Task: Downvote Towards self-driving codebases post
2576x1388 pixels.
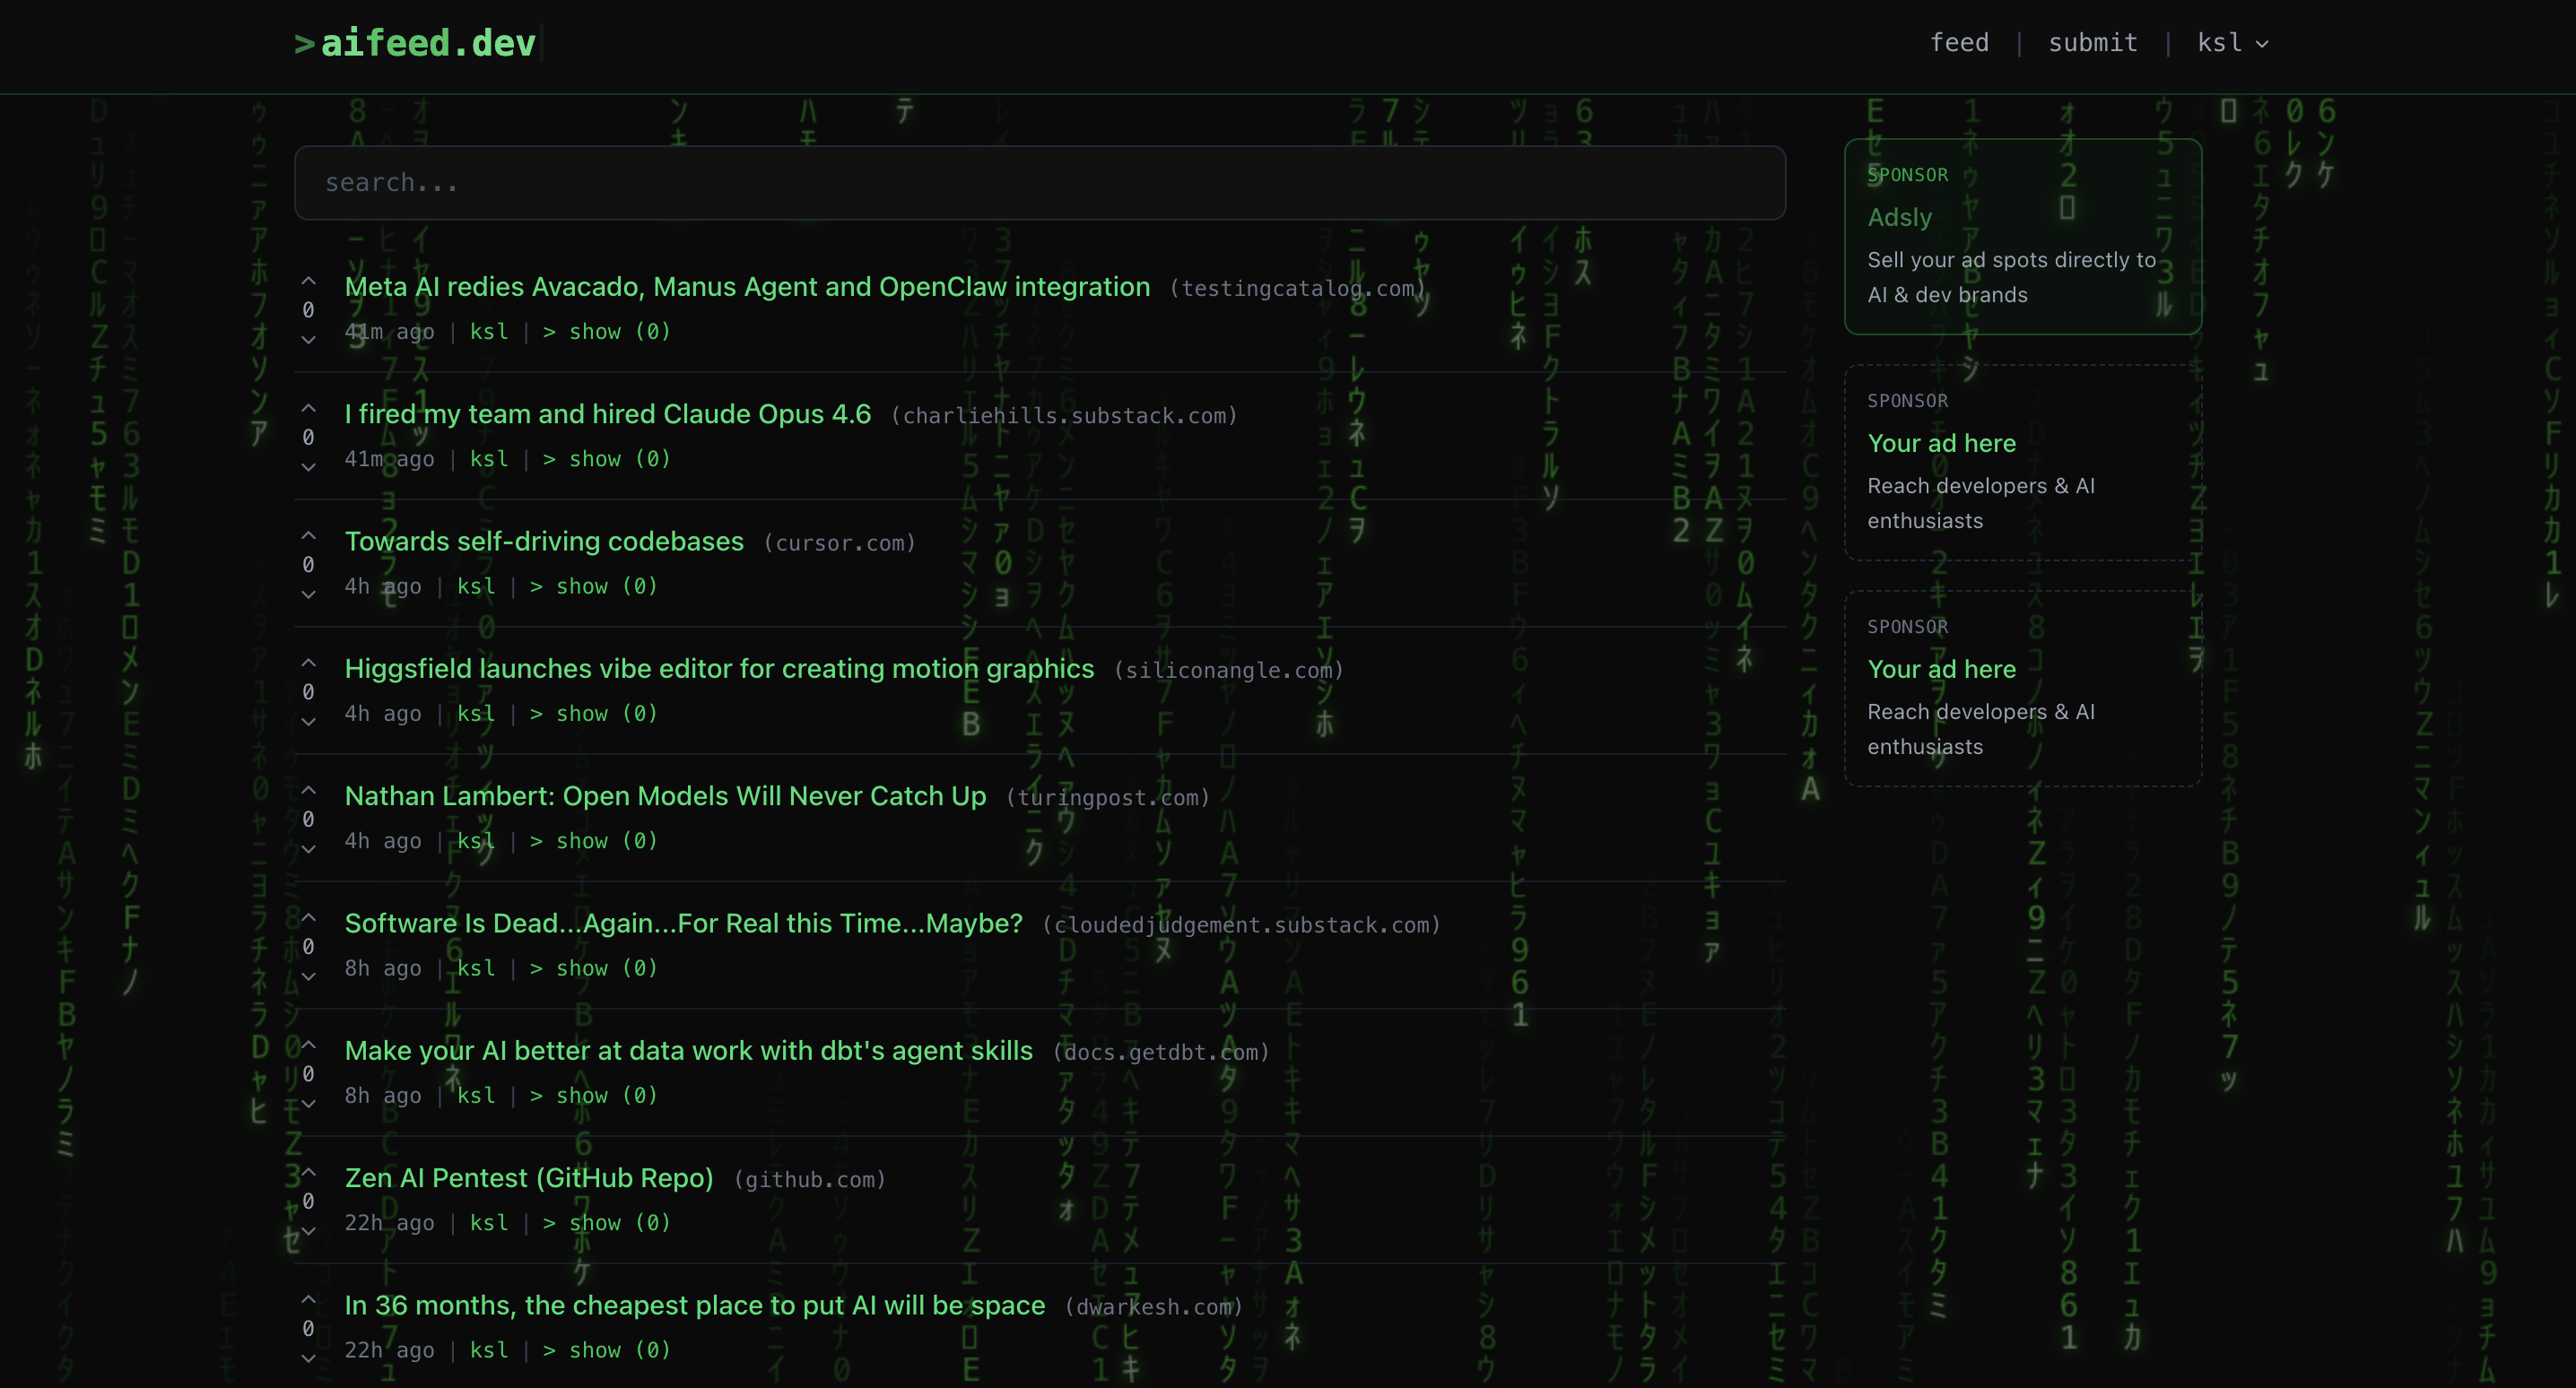Action: pos(308,594)
